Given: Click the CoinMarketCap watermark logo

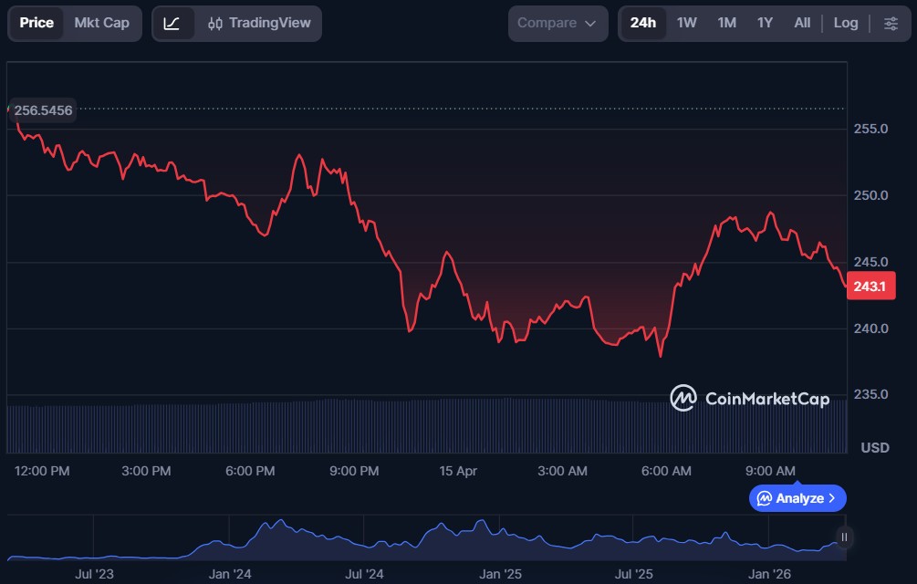Looking at the screenshot, I should click(x=749, y=398).
